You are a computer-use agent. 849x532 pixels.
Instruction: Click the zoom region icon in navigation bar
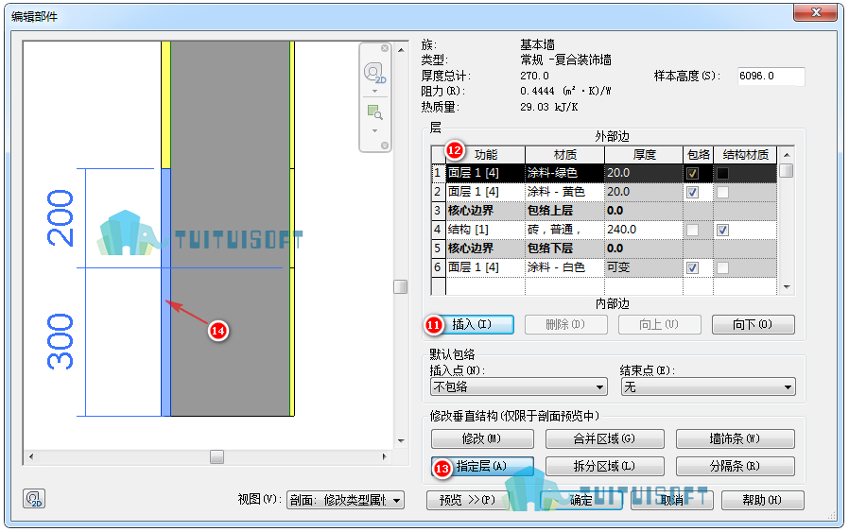374,112
